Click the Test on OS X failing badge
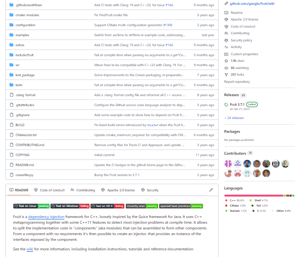303x257 pixels. click(x=107, y=206)
